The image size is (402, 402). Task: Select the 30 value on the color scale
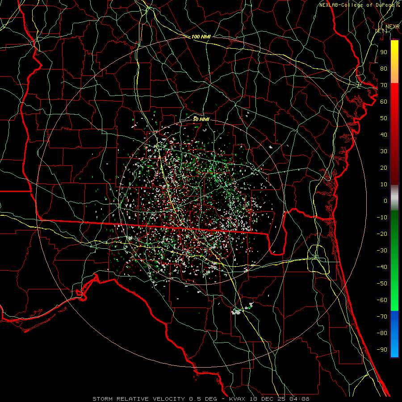coord(384,151)
